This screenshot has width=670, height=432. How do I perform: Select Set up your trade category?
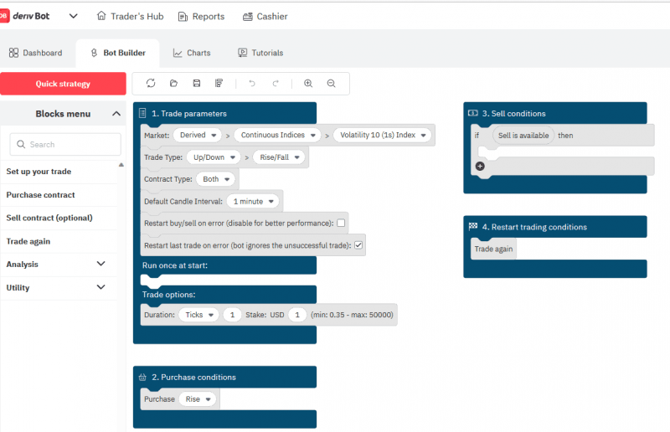click(x=39, y=172)
